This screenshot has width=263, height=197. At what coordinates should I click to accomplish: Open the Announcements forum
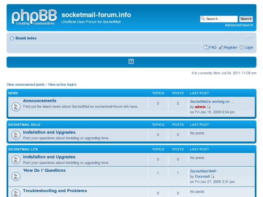pos(39,101)
